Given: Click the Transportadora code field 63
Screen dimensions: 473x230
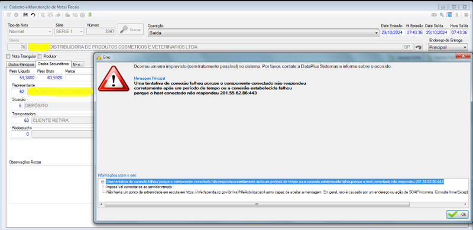Looking at the screenshot, I should [x=21, y=121].
